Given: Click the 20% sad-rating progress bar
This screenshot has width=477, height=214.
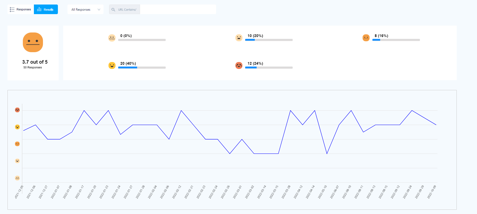Looking at the screenshot, I should coord(269,40).
